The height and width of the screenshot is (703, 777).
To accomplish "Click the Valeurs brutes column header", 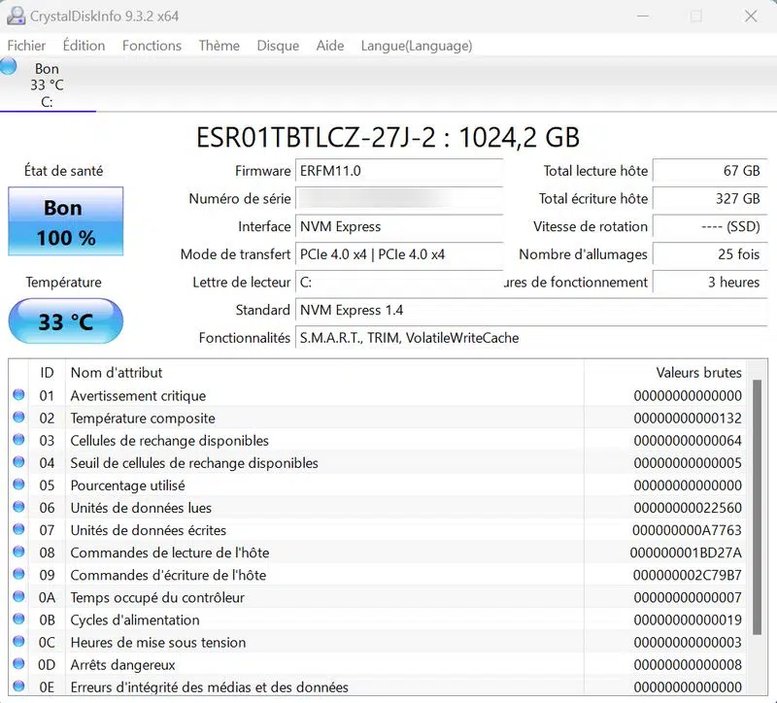I will [697, 373].
